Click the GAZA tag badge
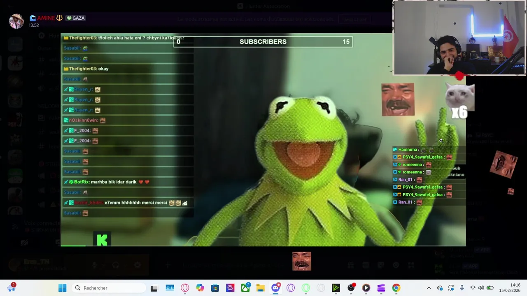The width and height of the screenshot is (527, 296). tap(76, 18)
